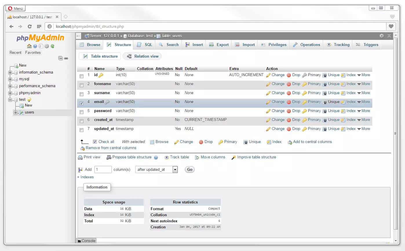
Task: Check the password row checkbox
Action: tap(81, 112)
